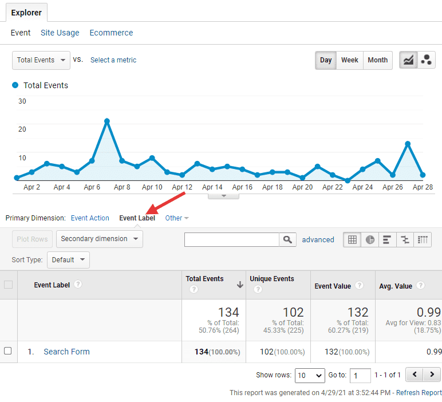Open help for Total Events column

tap(194, 289)
